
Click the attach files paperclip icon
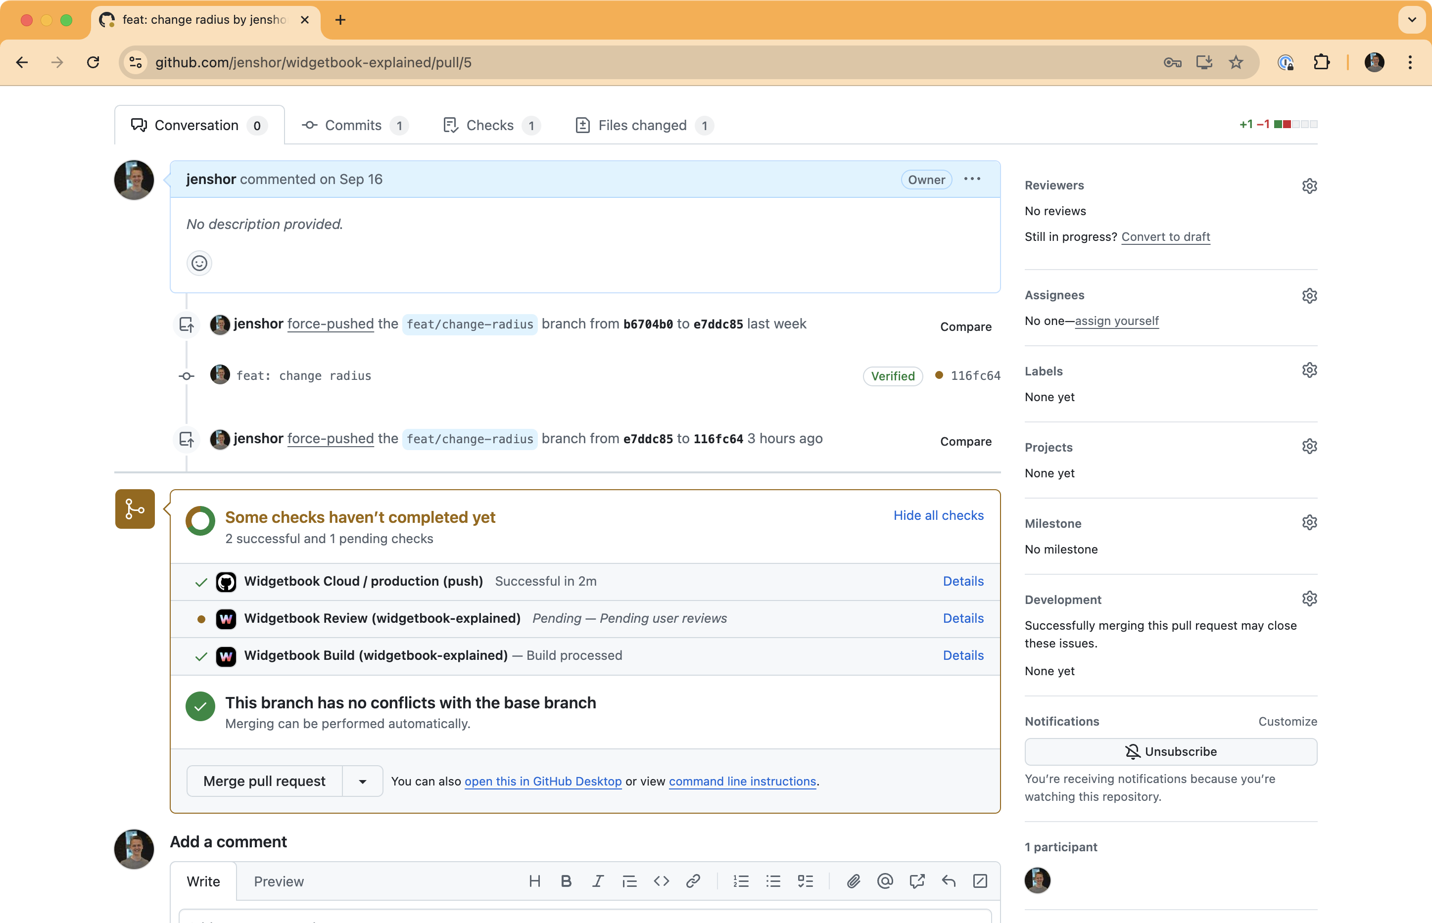point(853,881)
